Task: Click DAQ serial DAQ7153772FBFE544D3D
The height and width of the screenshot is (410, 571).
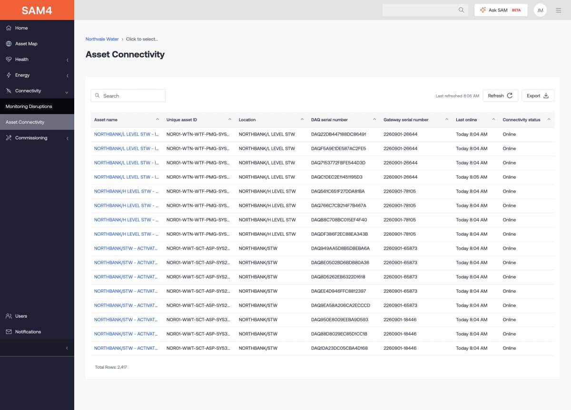Action: [338, 163]
